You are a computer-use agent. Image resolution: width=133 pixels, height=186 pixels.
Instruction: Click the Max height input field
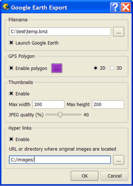tap(108, 105)
